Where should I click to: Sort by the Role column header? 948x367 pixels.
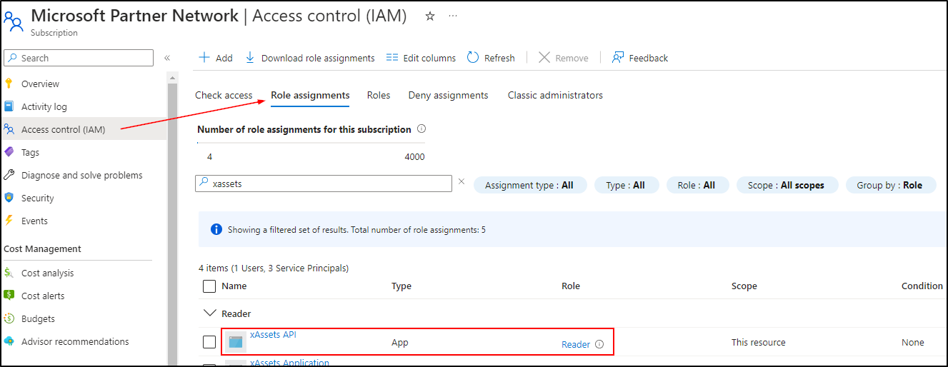(x=571, y=286)
